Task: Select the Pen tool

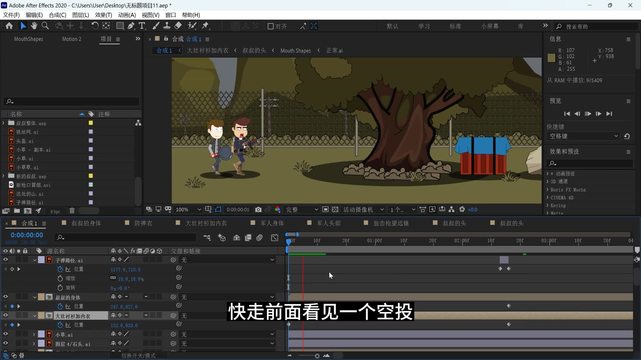Action: point(131,26)
